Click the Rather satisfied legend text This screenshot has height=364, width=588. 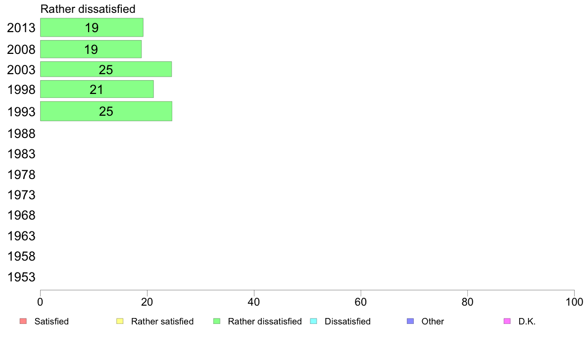162,321
